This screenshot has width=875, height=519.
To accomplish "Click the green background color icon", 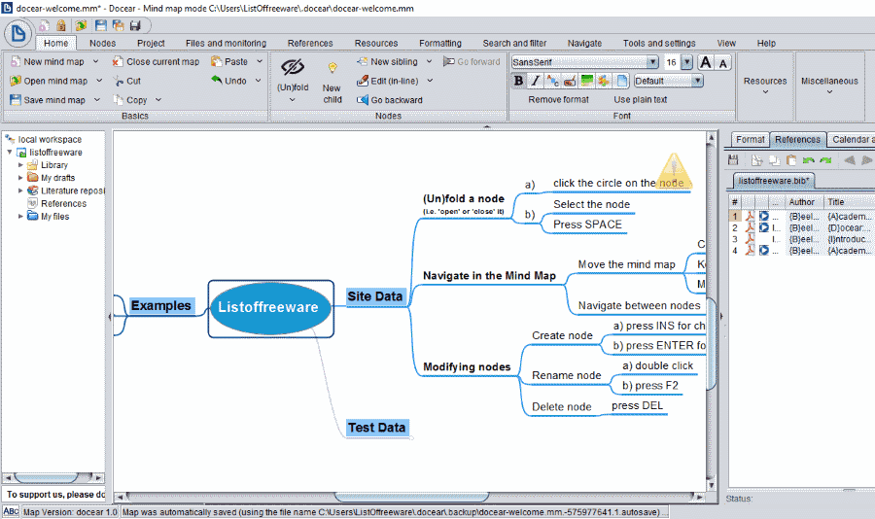I will tap(587, 81).
